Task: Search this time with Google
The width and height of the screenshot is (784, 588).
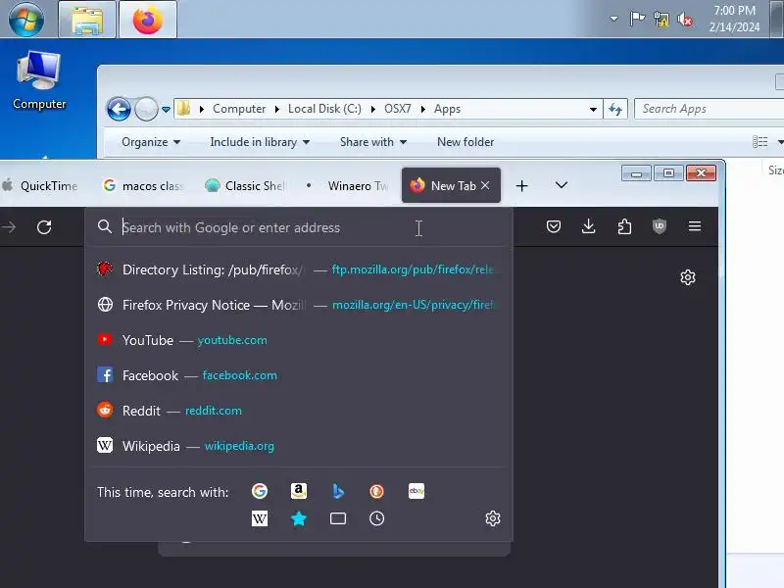Action: coord(260,491)
